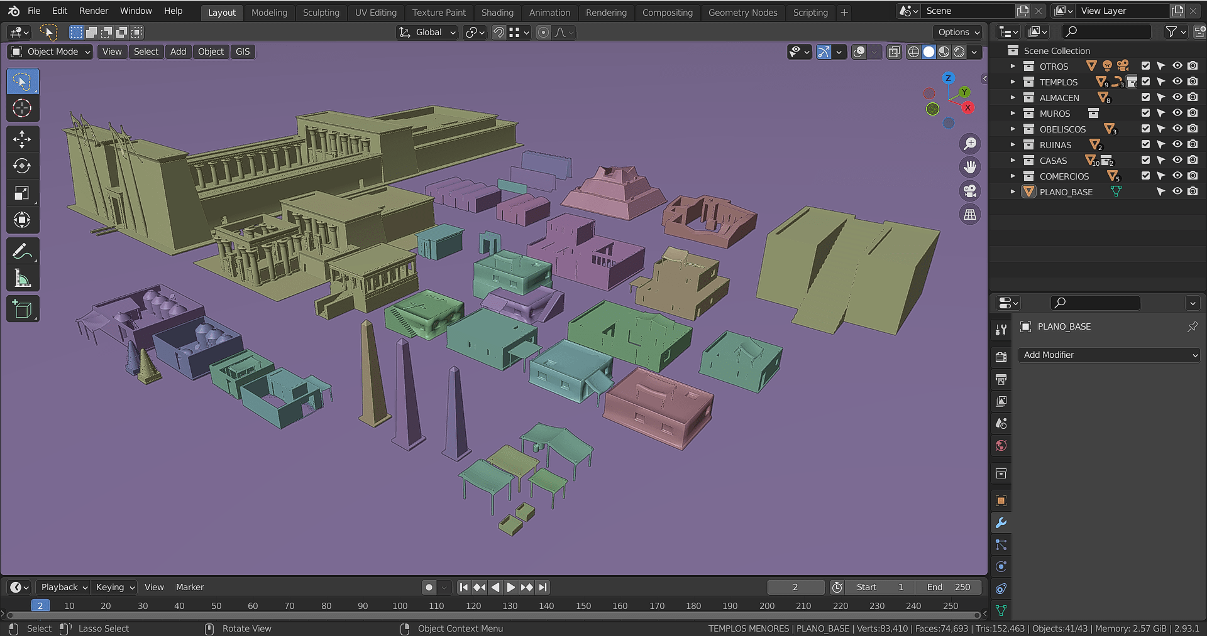Activate the Add Cube tool
The image size is (1207, 636).
[22, 310]
